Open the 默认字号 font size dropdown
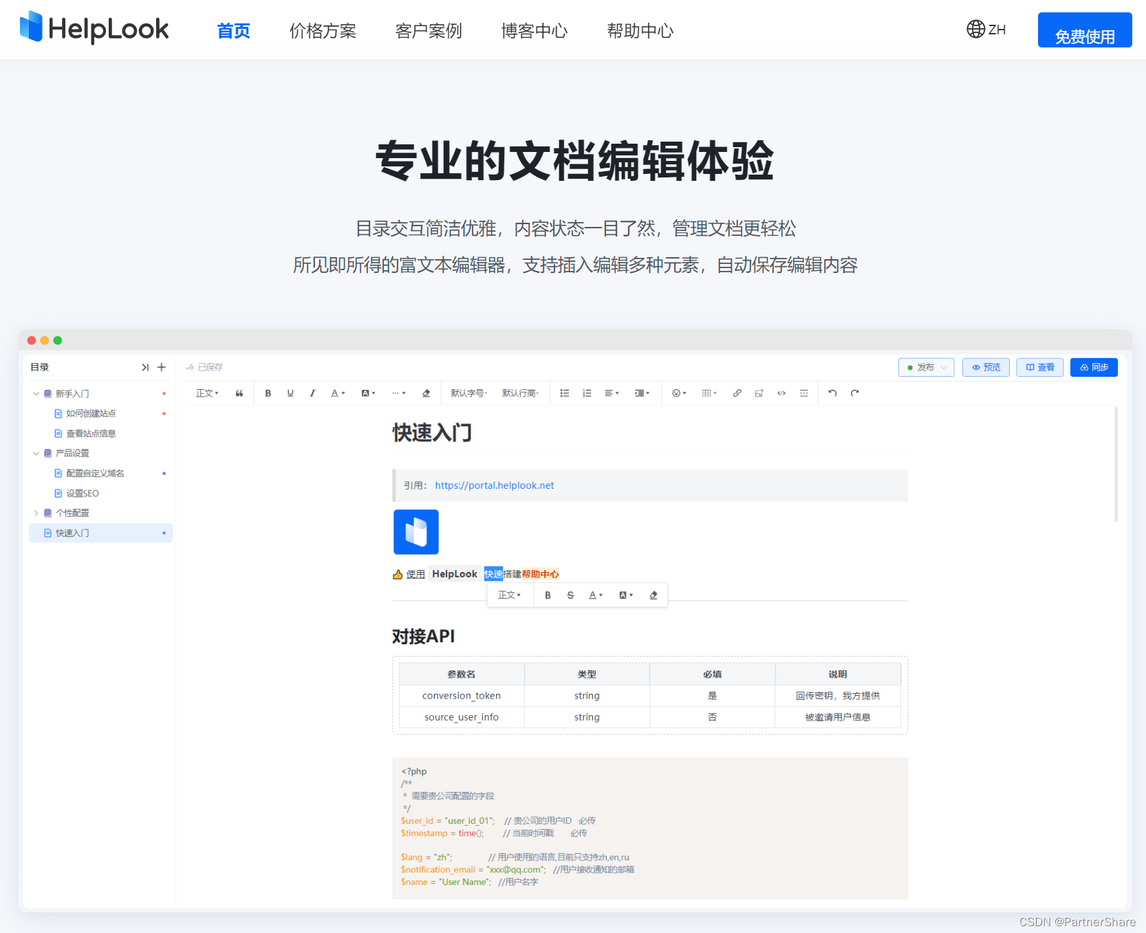Viewport: 1146px width, 933px height. click(469, 393)
